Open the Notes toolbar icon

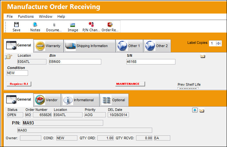pos(35,24)
